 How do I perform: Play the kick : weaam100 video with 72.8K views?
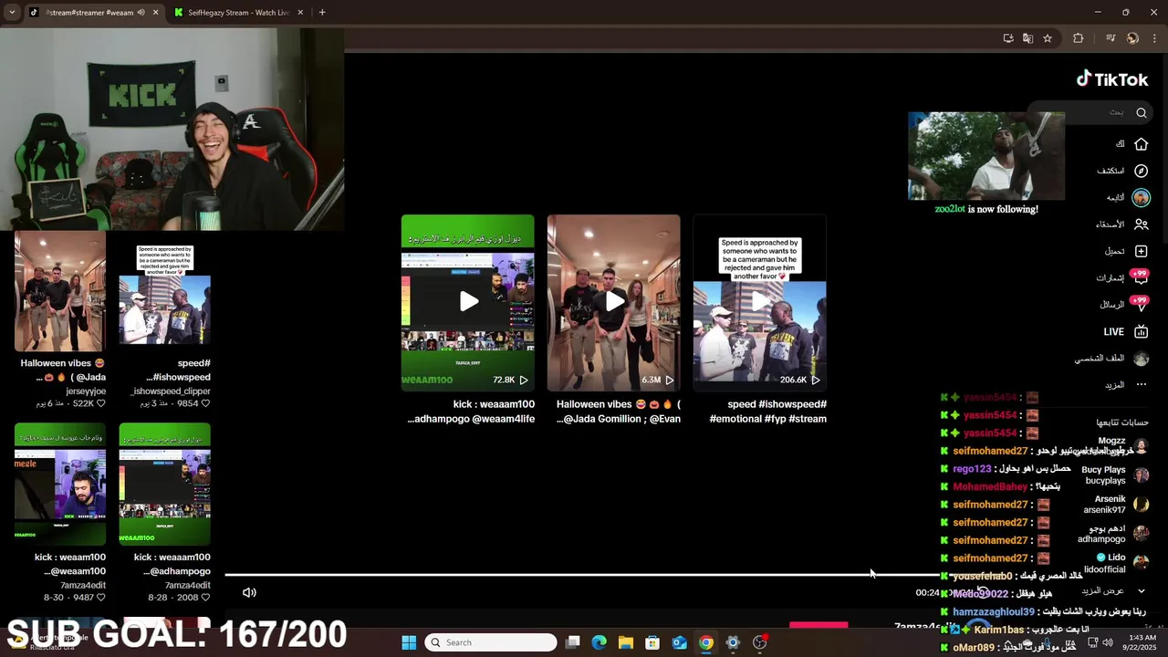[x=468, y=302]
